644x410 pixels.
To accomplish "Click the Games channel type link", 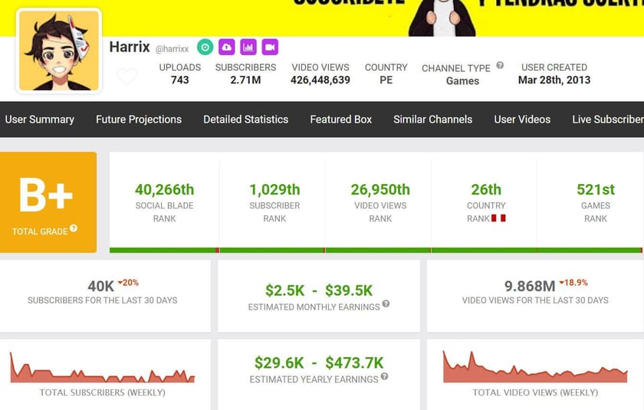I will coord(462,80).
